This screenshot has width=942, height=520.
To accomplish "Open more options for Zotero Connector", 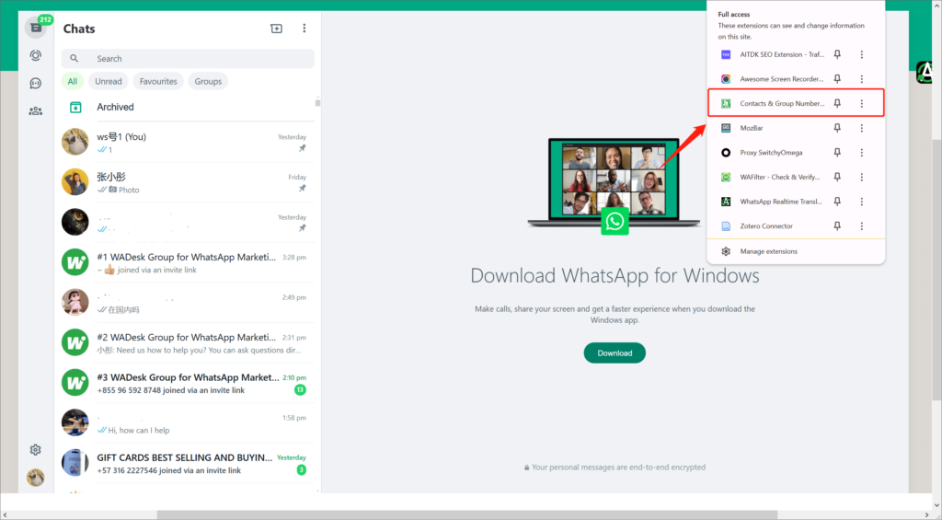I will [x=861, y=226].
